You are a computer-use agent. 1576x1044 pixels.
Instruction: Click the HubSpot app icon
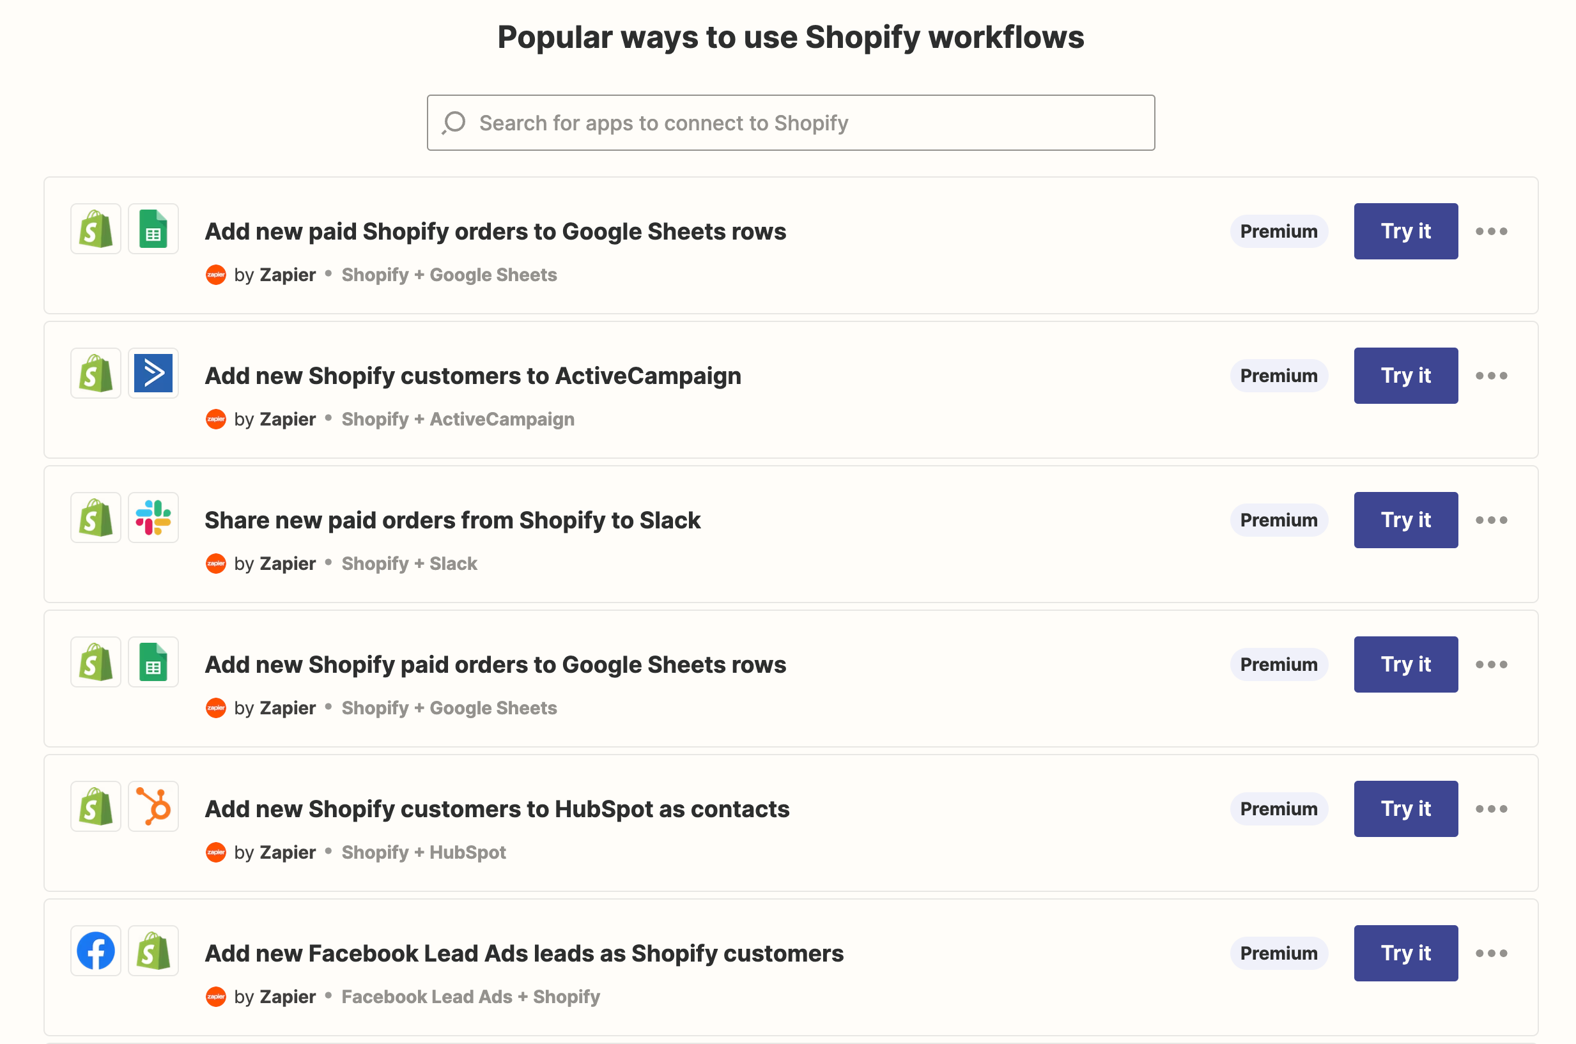click(x=153, y=807)
